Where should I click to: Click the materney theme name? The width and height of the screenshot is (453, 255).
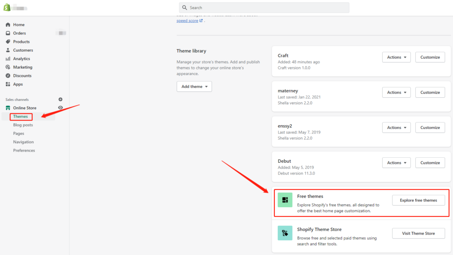pos(288,91)
